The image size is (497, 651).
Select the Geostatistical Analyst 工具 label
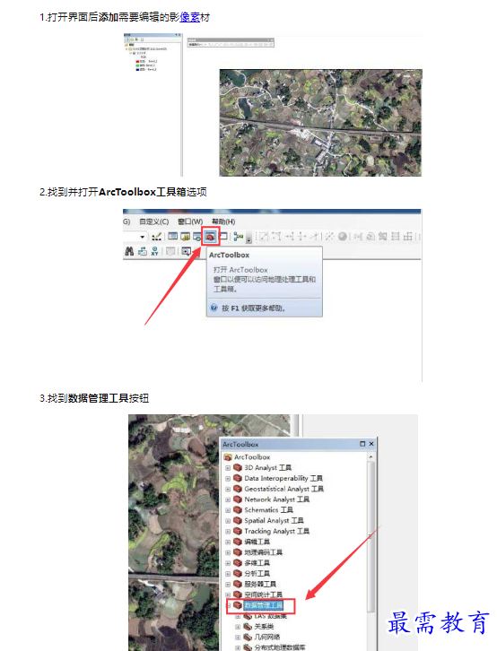coord(283,489)
